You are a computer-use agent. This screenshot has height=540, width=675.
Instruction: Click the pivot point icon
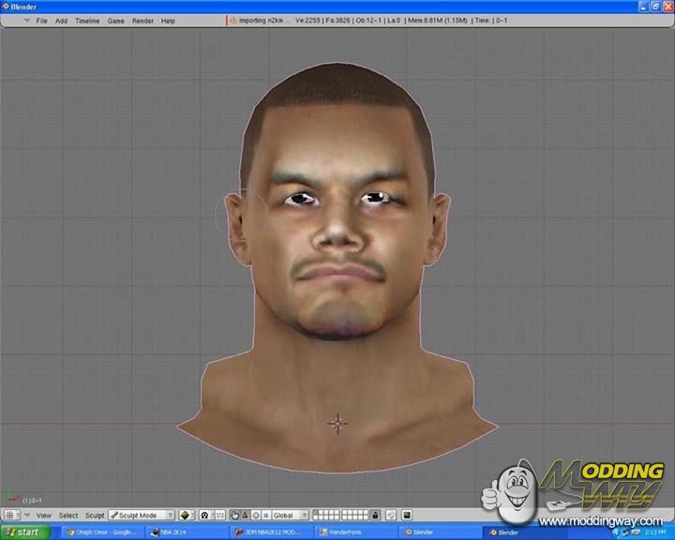coord(204,516)
